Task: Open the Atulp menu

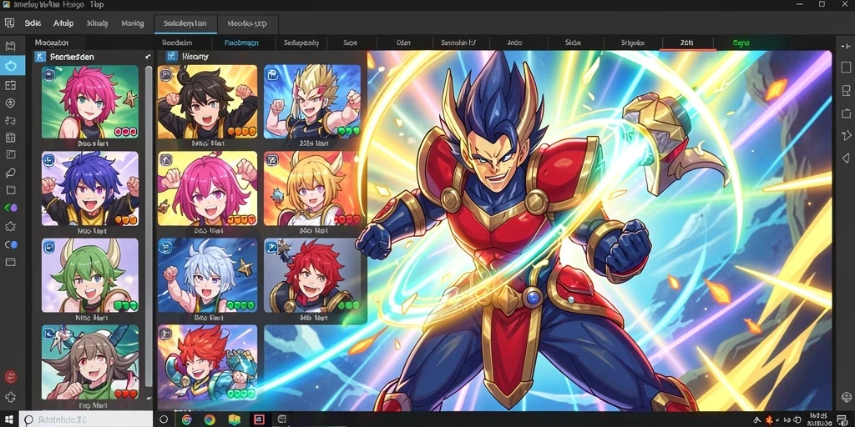Action: [x=63, y=23]
